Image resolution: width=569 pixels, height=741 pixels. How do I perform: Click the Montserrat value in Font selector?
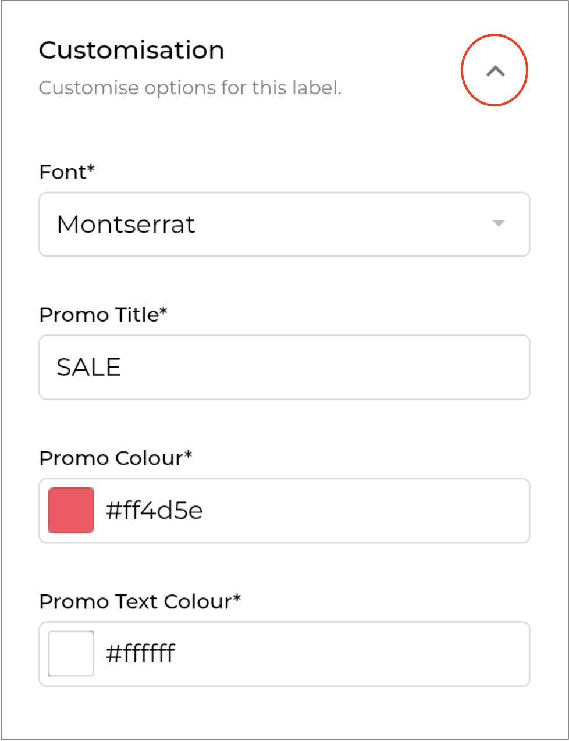[x=126, y=225]
